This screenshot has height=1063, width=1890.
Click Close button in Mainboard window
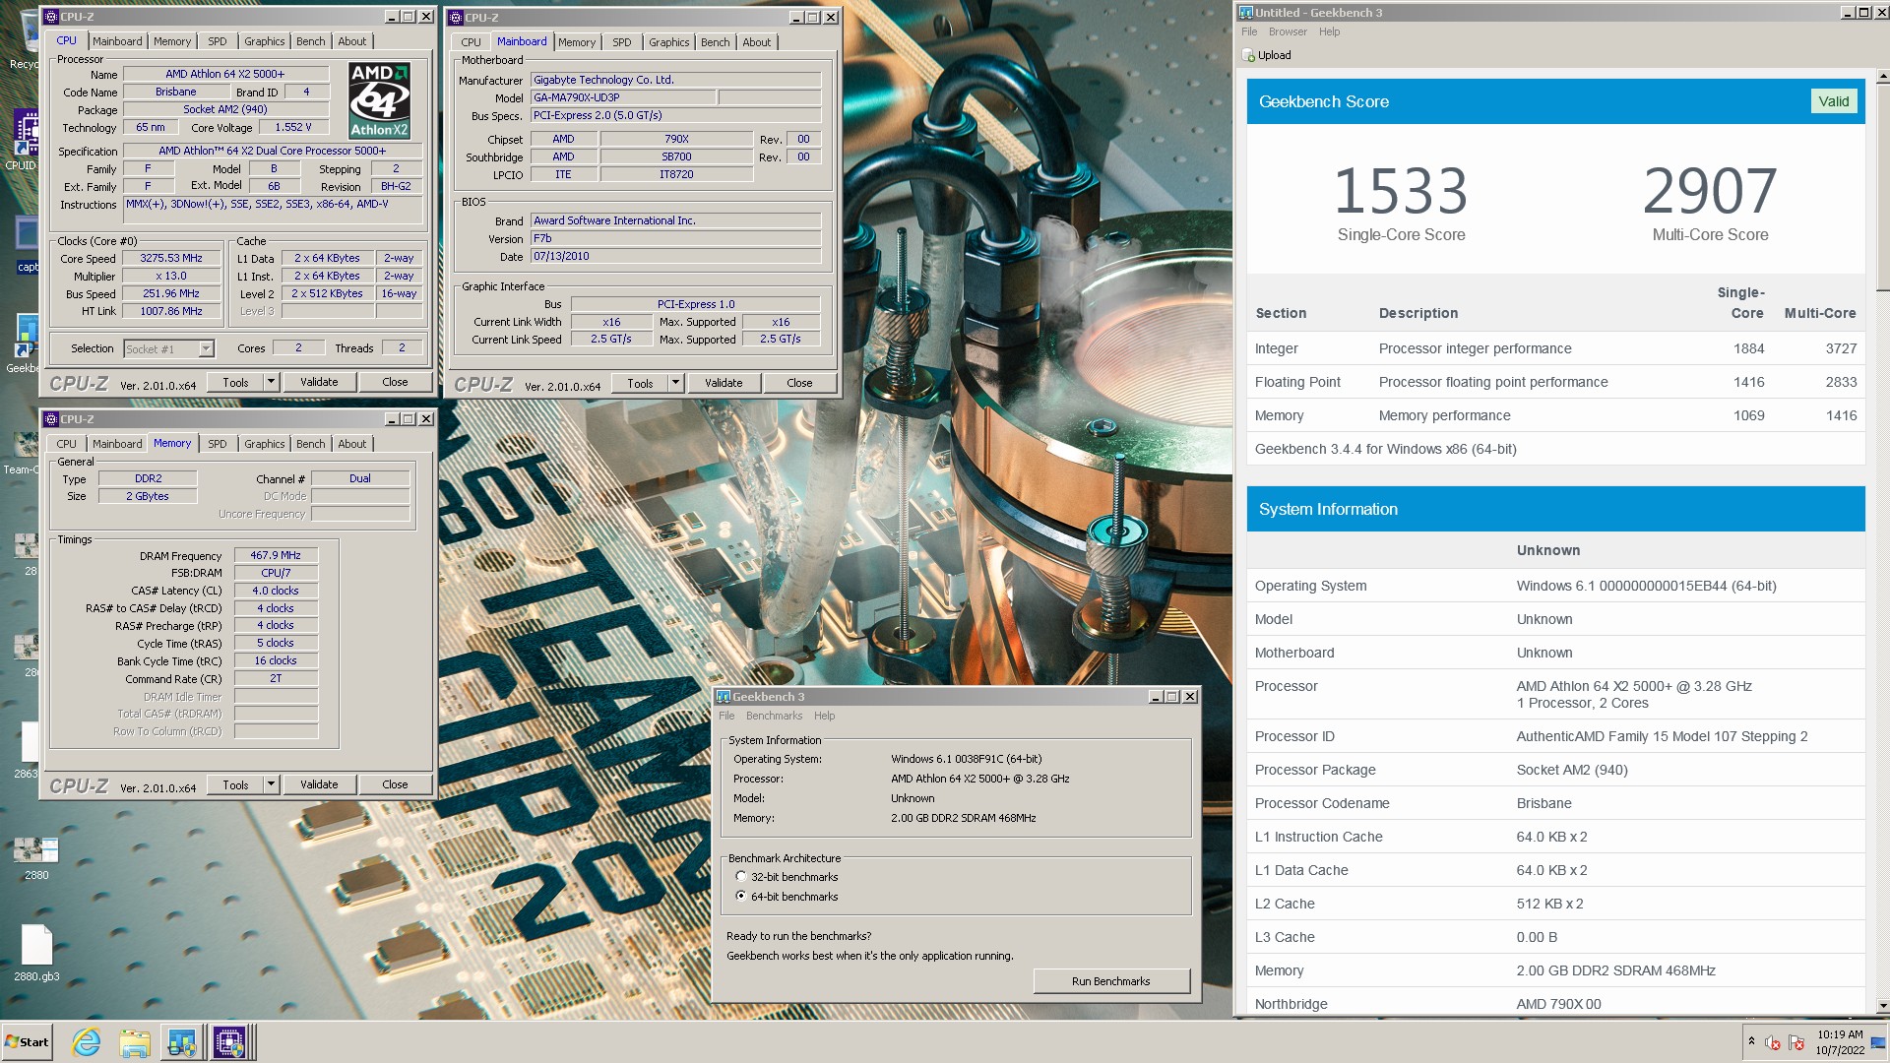pos(799,383)
